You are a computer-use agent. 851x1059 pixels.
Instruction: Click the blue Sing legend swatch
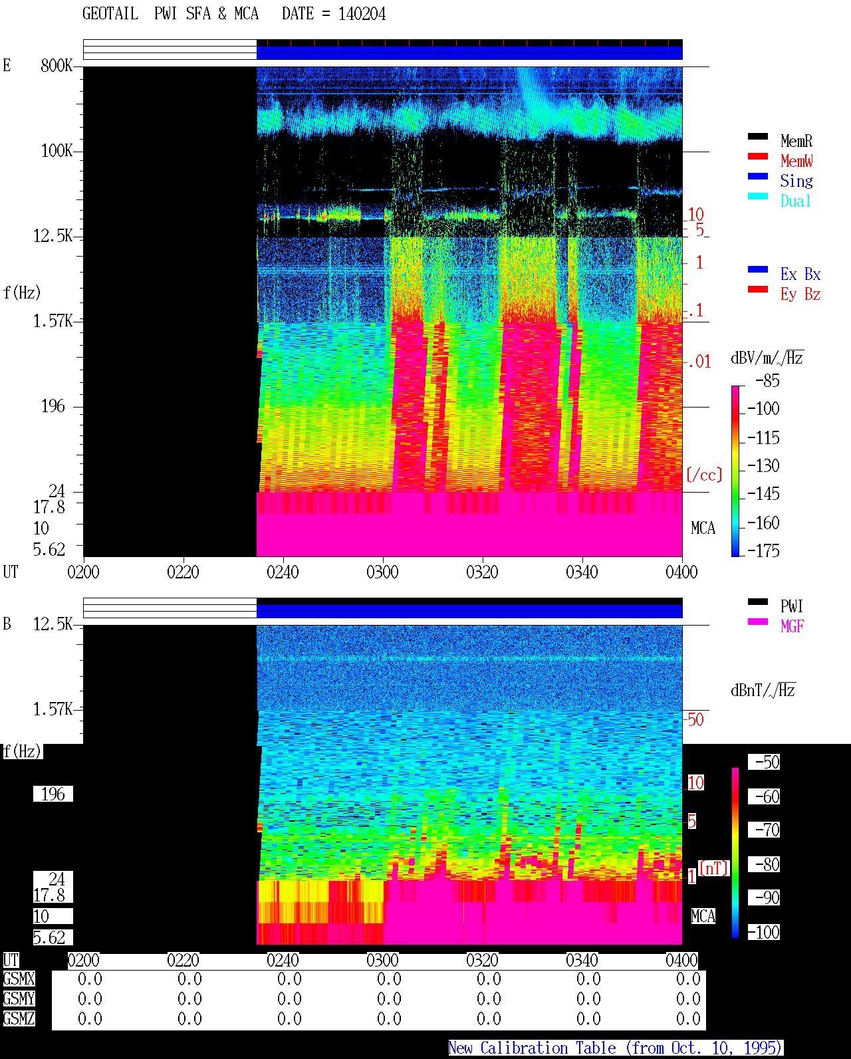pos(758,176)
